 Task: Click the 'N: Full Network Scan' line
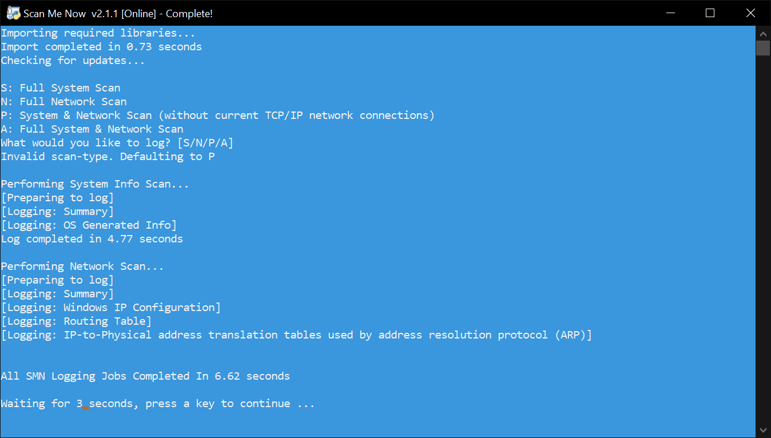pyautogui.click(x=64, y=102)
